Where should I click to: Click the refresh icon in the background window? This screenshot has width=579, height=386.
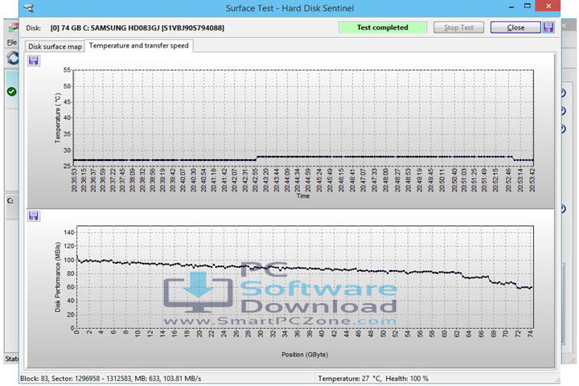point(12,58)
